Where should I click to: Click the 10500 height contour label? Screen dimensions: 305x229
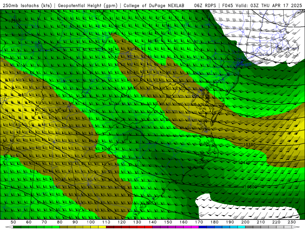251,187
